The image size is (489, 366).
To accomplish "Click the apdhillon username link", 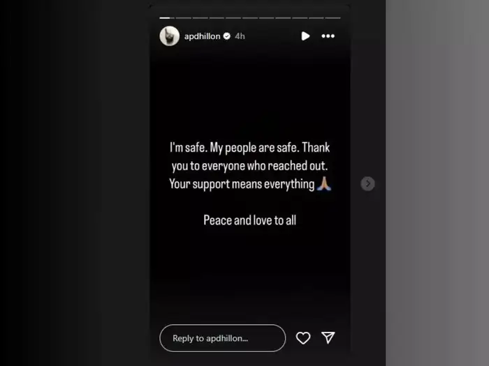I will point(202,36).
